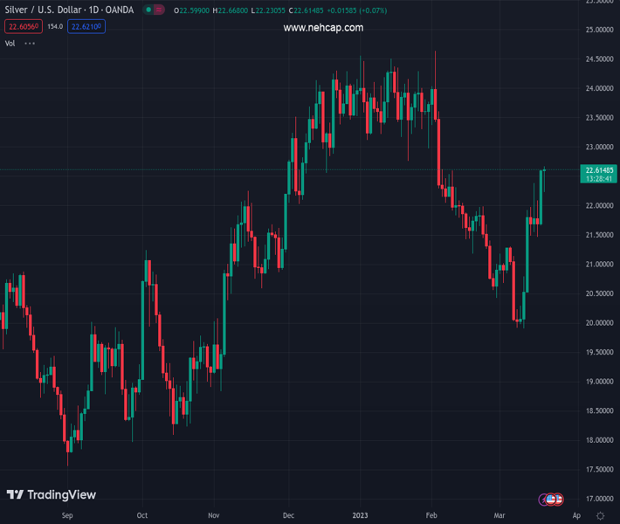Click the 20.00000 price axis label
620x524 pixels.
(599, 323)
